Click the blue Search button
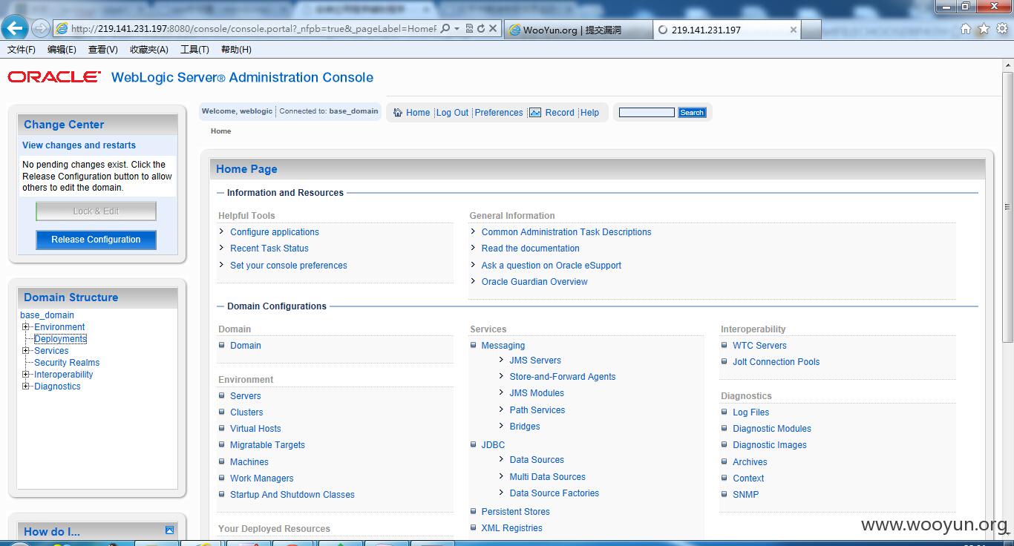The width and height of the screenshot is (1014, 546). 692,113
